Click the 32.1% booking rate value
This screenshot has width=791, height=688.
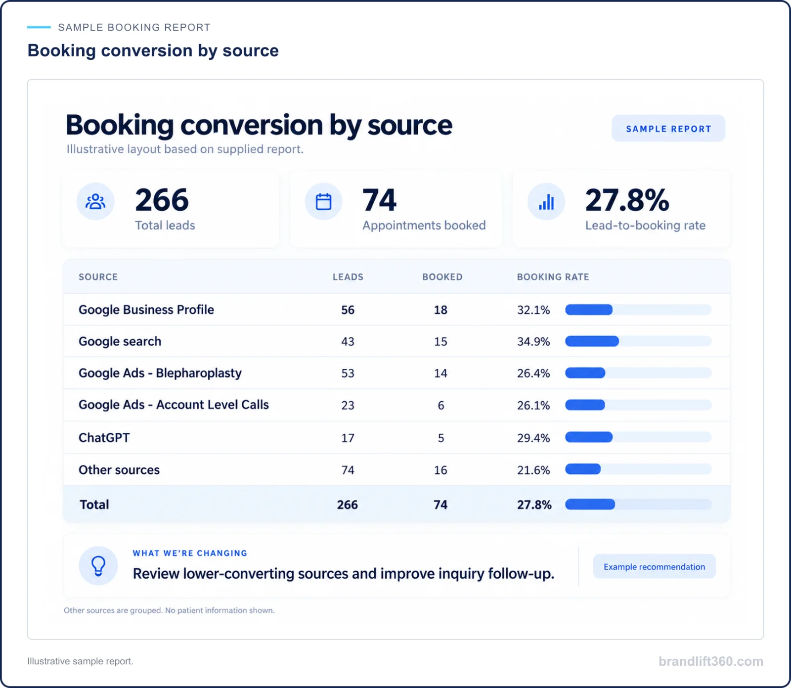(x=533, y=310)
